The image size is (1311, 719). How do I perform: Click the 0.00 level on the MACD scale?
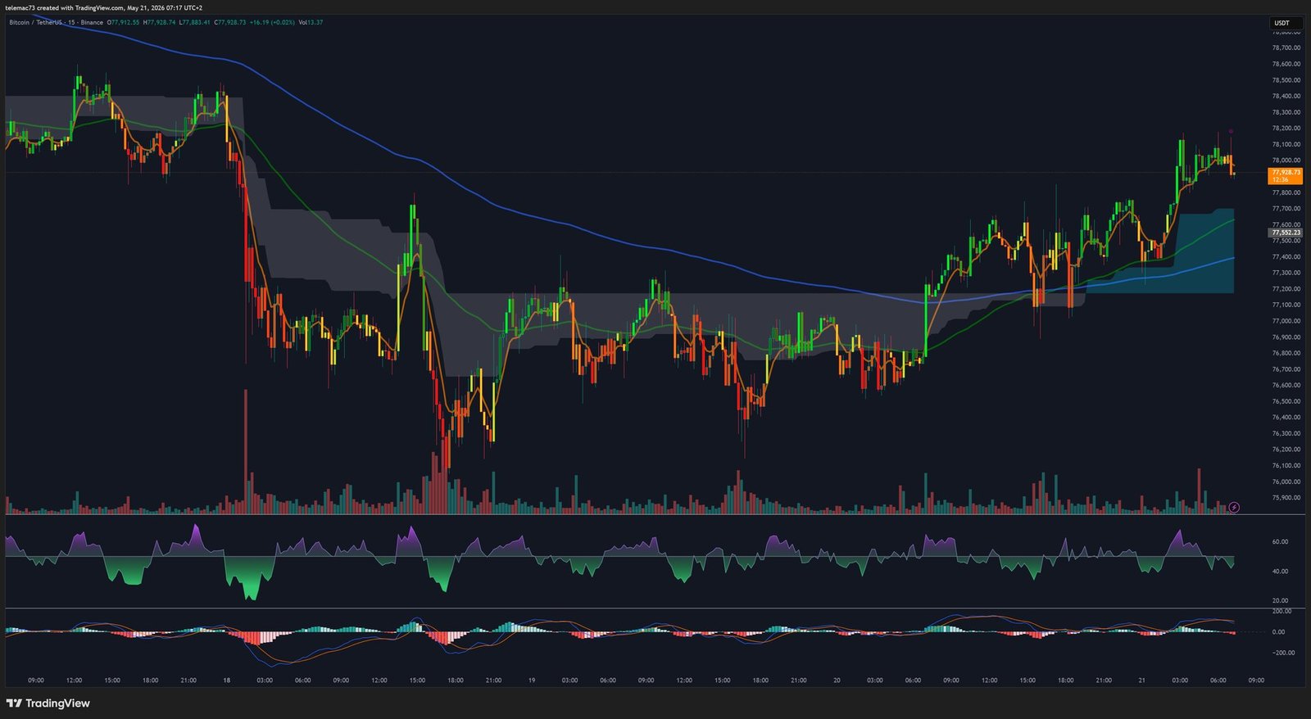click(1278, 632)
